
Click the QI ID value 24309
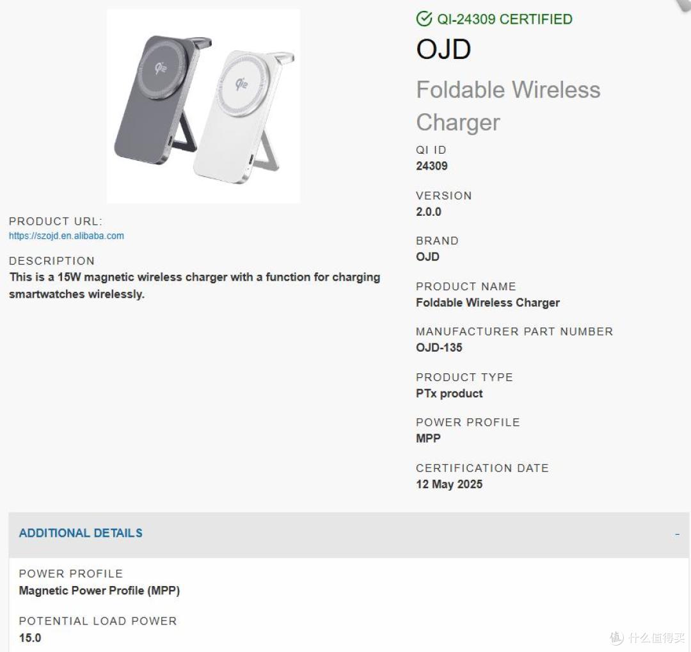point(431,166)
